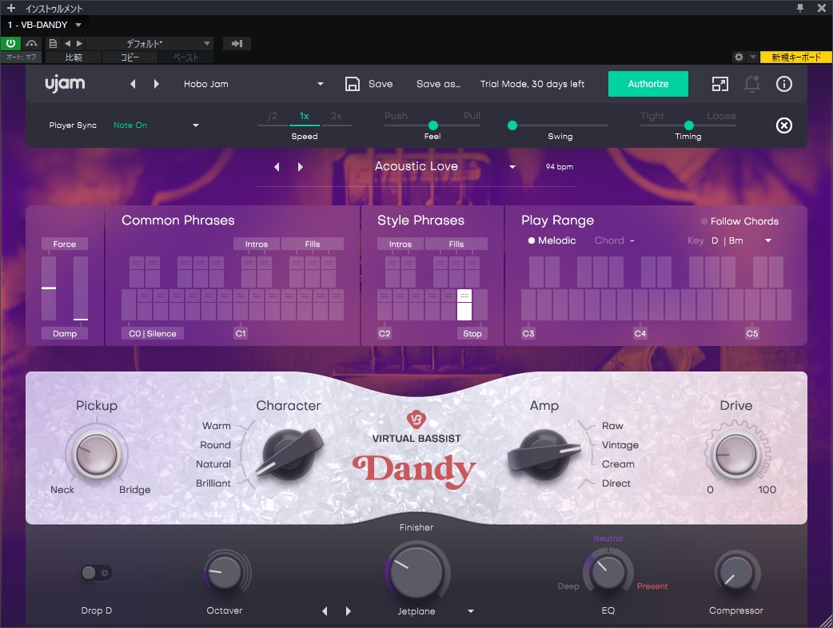Click the Save as... button
The height and width of the screenshot is (628, 833).
tap(438, 84)
